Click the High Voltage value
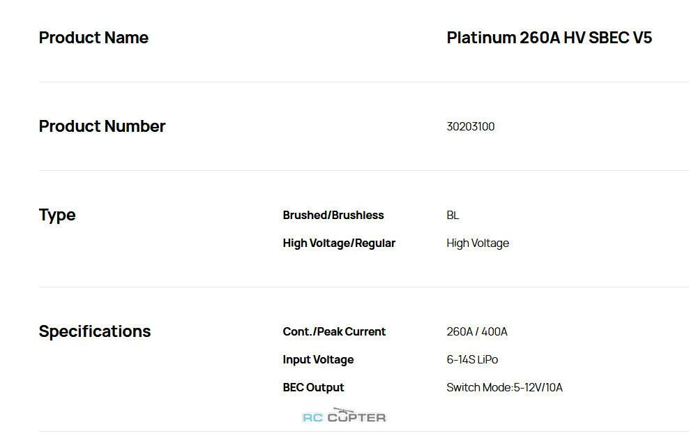This screenshot has height=436, width=689. pos(478,243)
